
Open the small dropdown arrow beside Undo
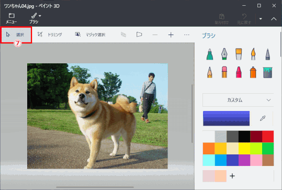point(261,19)
